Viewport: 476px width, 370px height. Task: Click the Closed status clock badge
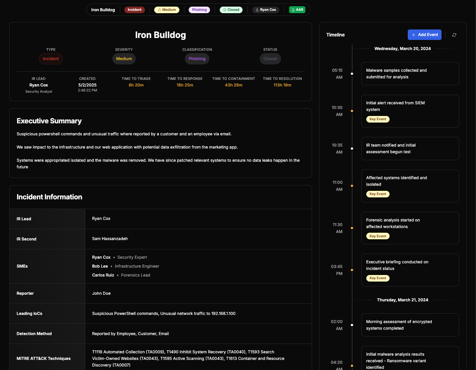click(x=231, y=10)
